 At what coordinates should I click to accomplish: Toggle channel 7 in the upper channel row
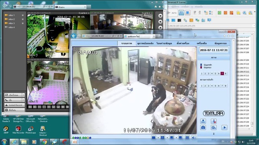[x=222, y=73]
